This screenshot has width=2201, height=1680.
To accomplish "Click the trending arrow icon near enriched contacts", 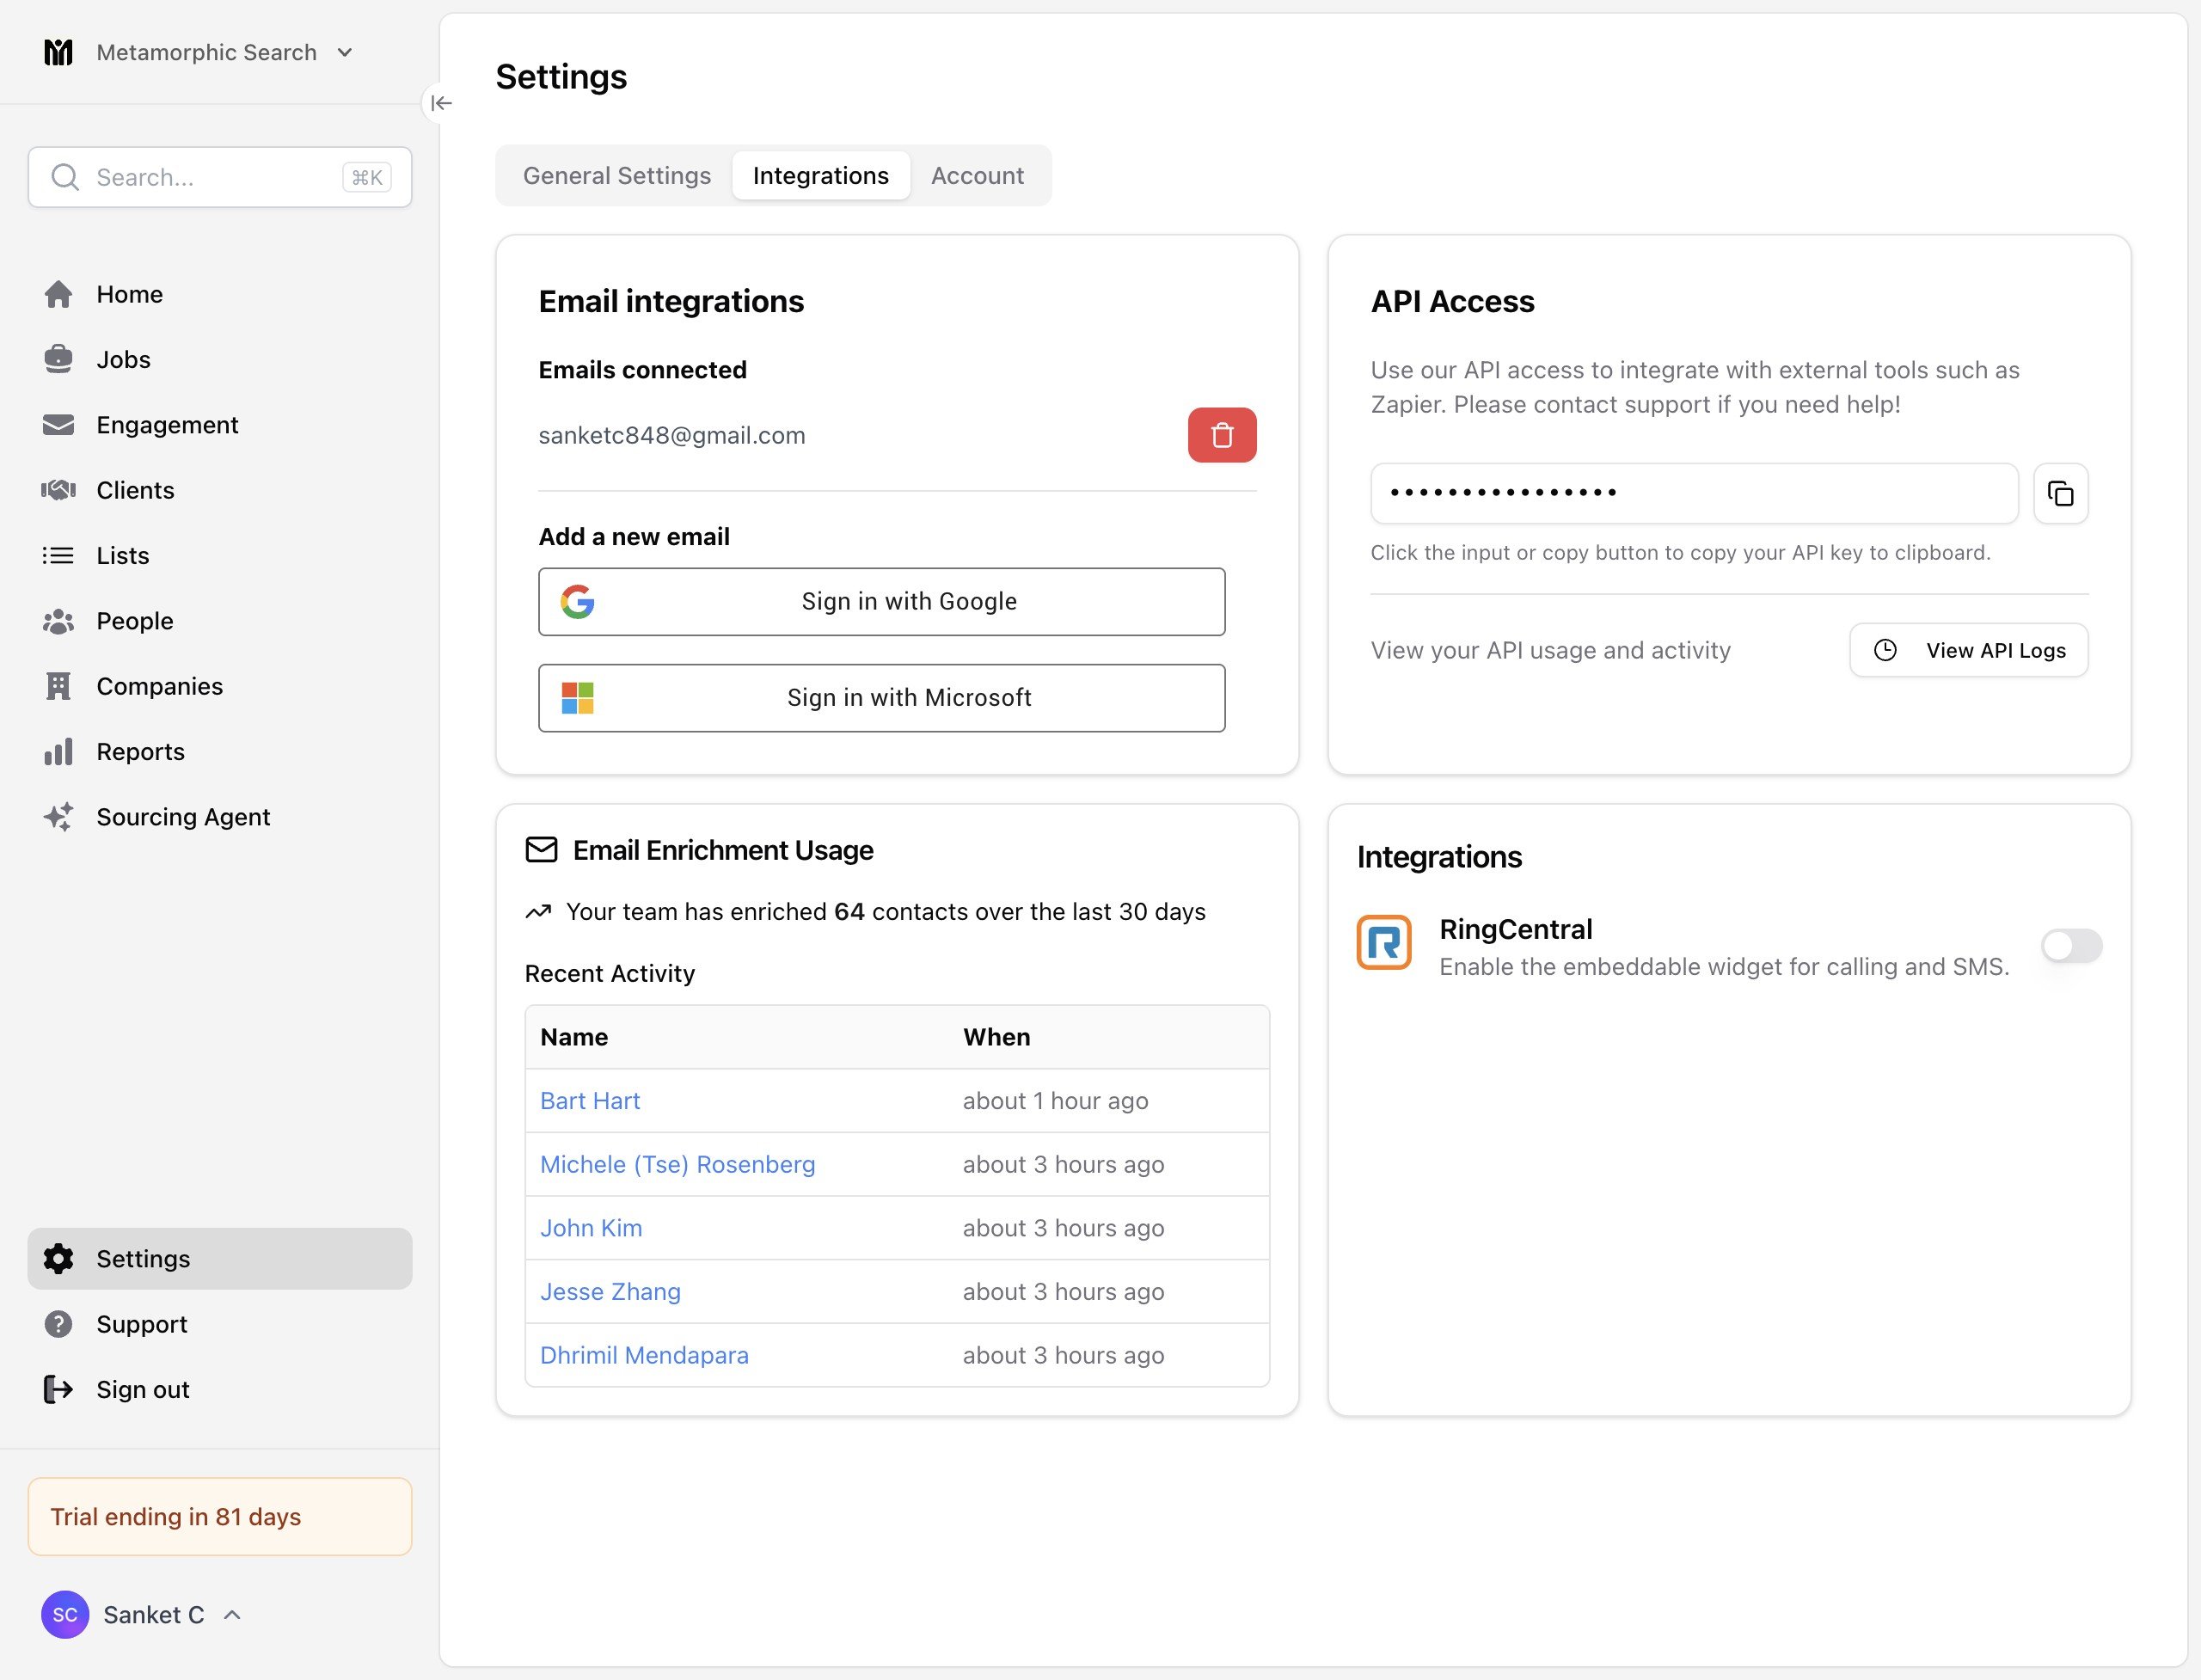I will 538,912.
